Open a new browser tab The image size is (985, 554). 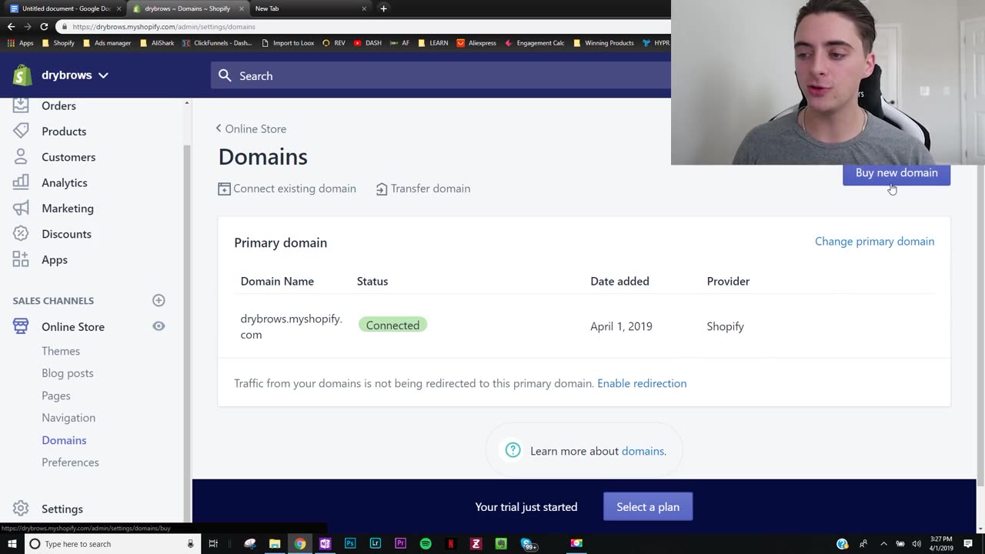(x=383, y=8)
